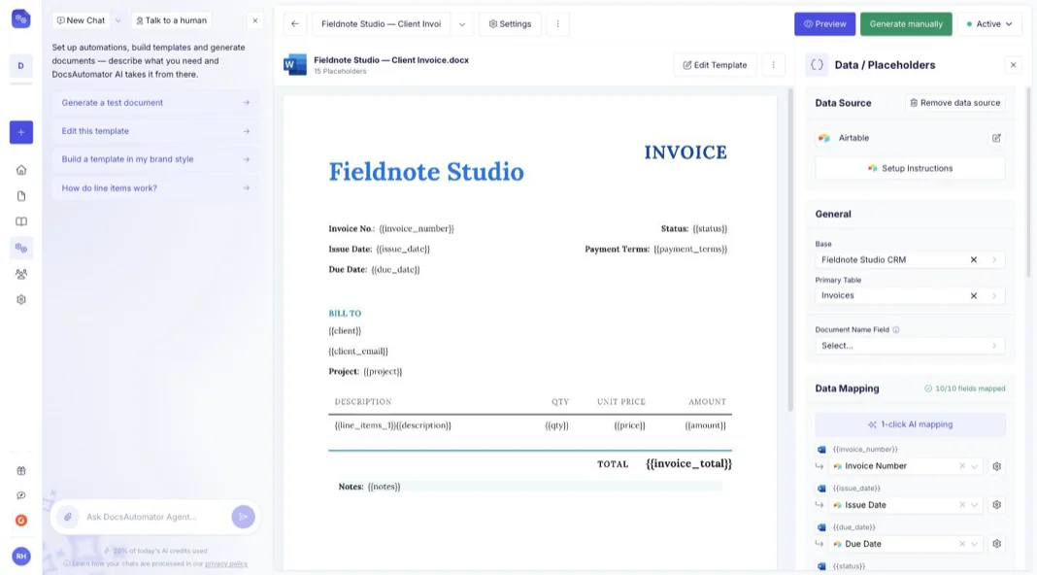The image size is (1037, 575).
Task: Click Generate manually
Action: coord(906,24)
